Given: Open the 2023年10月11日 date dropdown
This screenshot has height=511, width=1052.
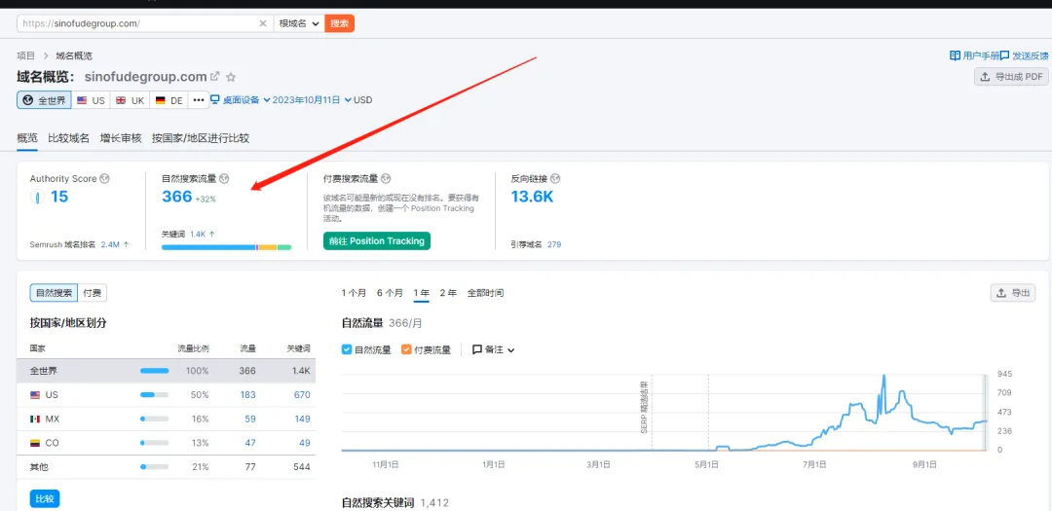Looking at the screenshot, I should pyautogui.click(x=312, y=100).
